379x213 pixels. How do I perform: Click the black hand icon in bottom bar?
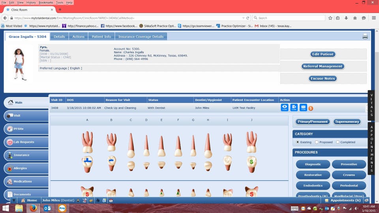pos(98,200)
